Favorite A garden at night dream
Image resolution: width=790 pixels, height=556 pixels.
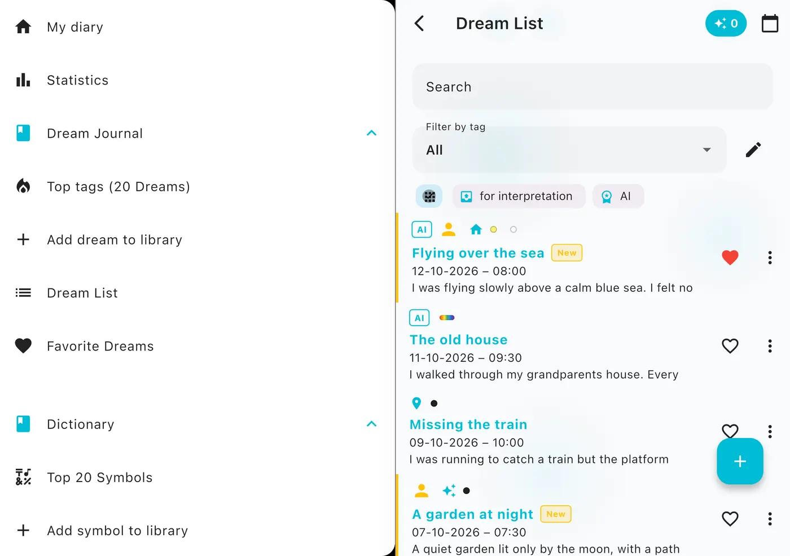point(730,519)
